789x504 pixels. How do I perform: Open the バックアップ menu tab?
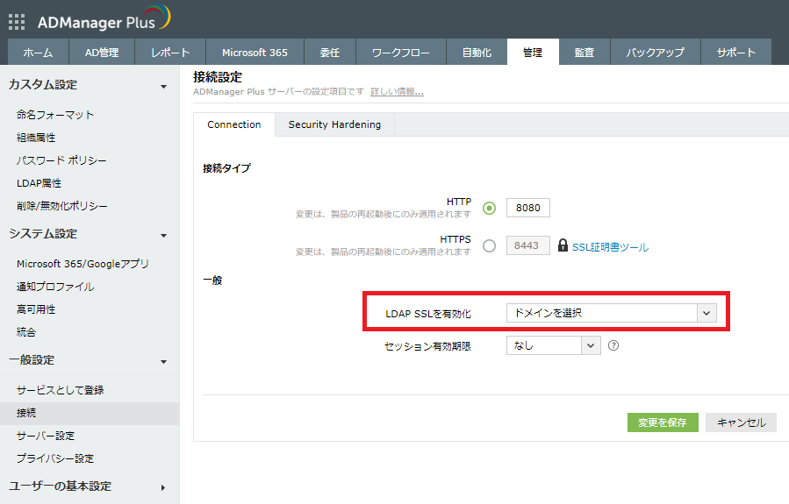pos(655,53)
